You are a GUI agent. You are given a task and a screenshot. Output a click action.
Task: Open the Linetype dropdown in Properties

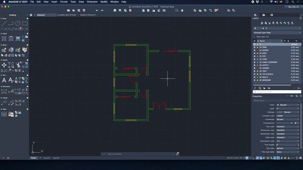click(x=288, y=112)
